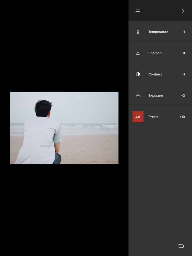Select the Contrast half-circle icon
This screenshot has height=256, width=192.
[x=138, y=74]
